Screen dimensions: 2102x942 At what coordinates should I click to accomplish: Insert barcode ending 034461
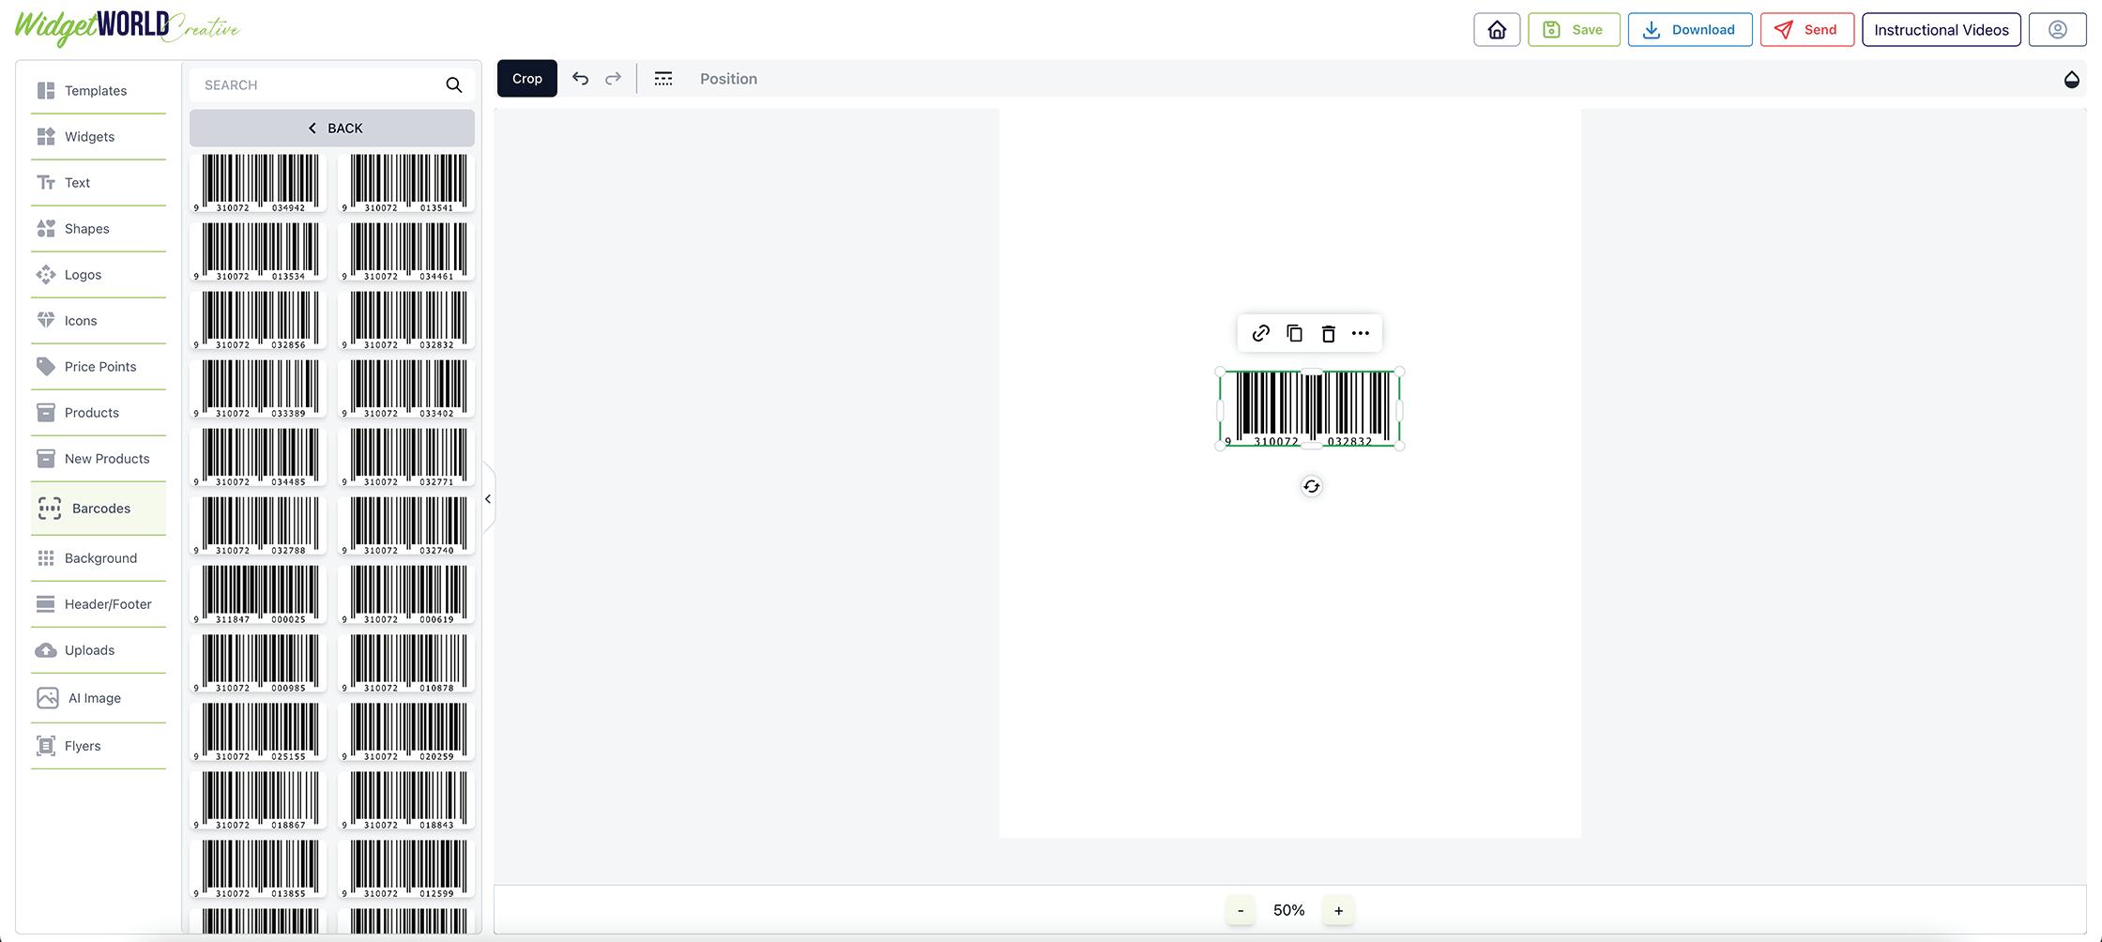(407, 251)
